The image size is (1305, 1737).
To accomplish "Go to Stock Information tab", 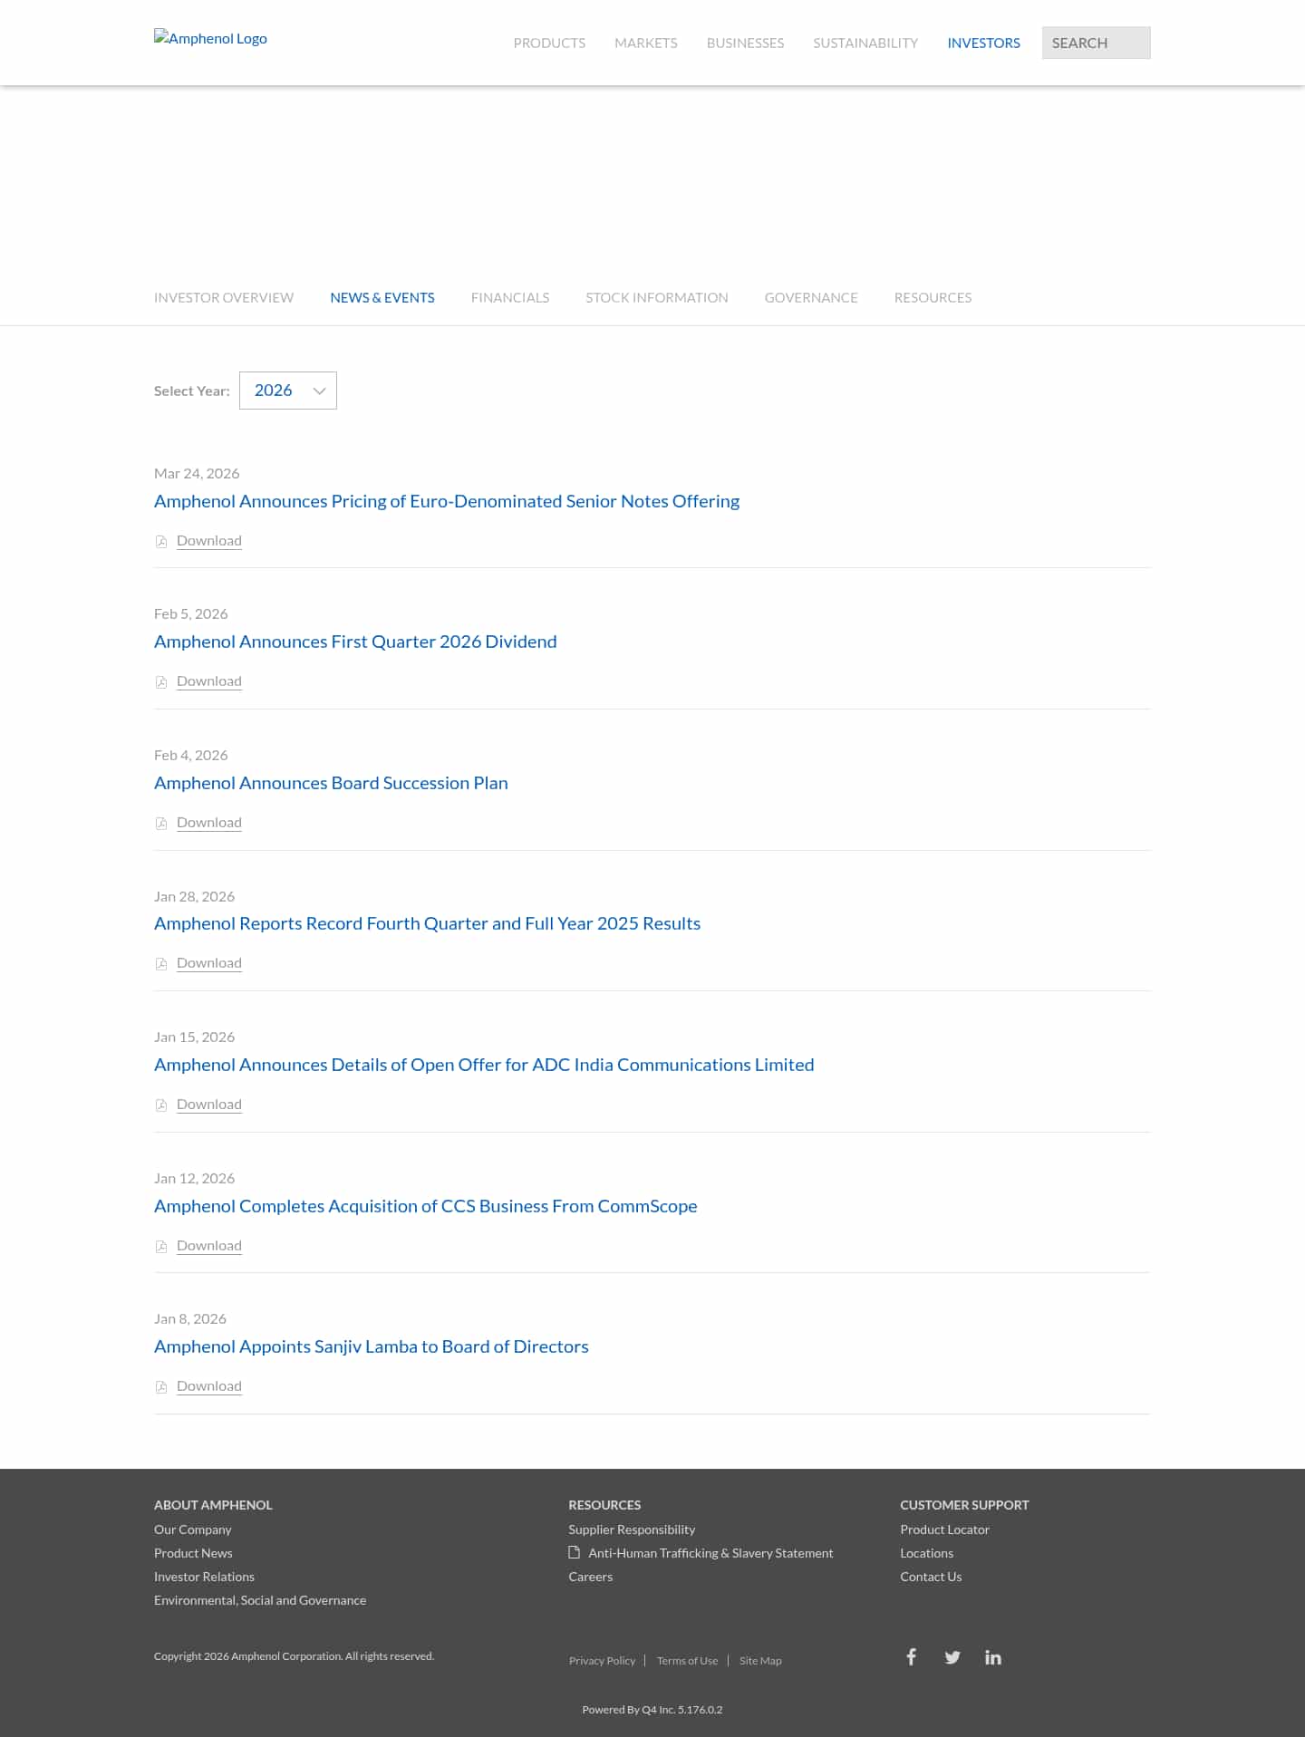I will (x=657, y=297).
